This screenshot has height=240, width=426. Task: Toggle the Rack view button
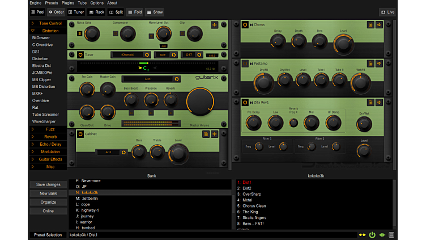(96, 11)
